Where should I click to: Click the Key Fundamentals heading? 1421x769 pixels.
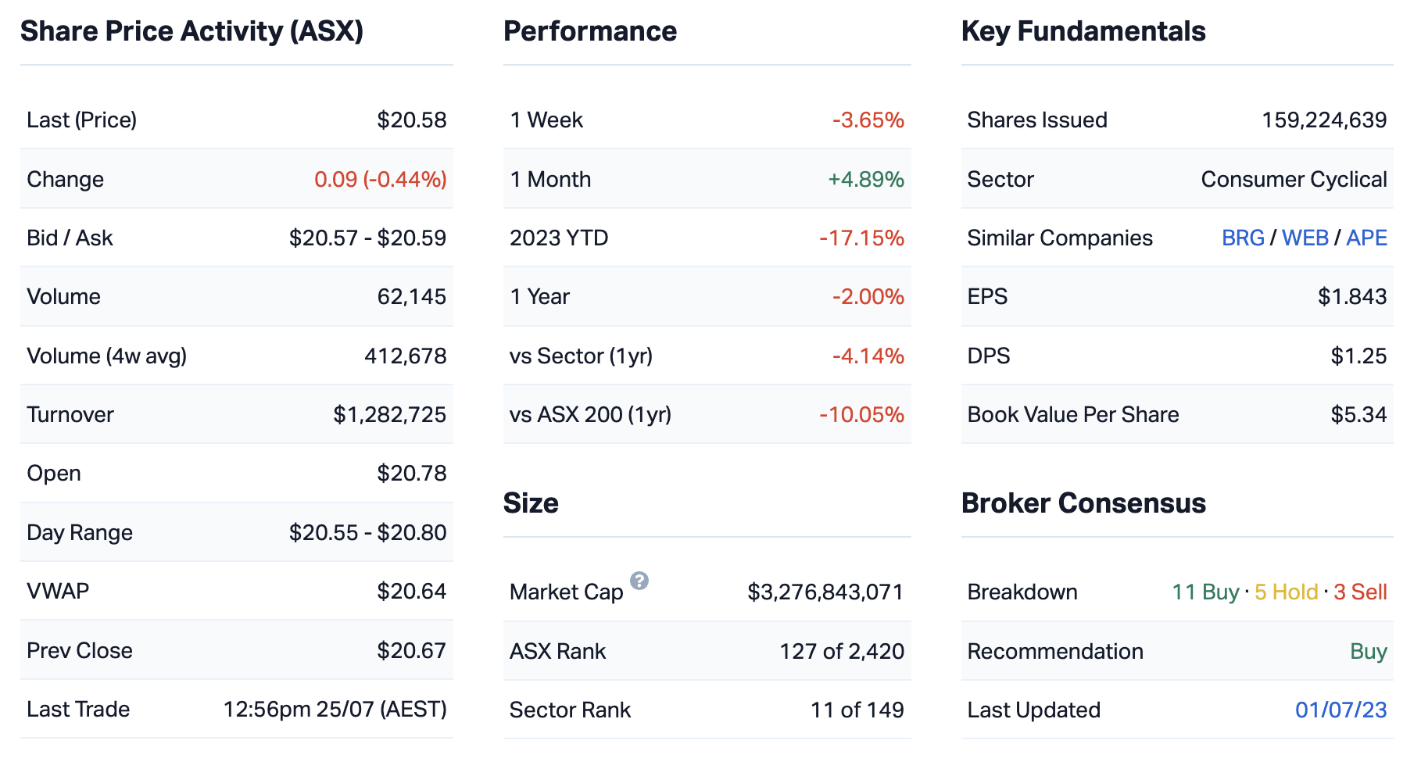[x=1083, y=31]
